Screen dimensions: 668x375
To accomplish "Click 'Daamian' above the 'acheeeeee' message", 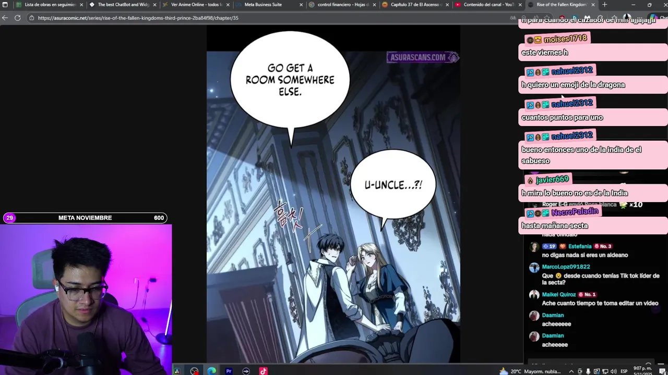I will coord(553,315).
